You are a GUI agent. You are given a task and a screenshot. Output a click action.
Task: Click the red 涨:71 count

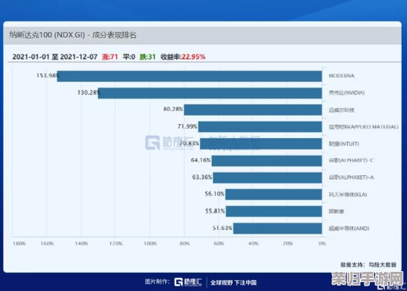(x=110, y=57)
